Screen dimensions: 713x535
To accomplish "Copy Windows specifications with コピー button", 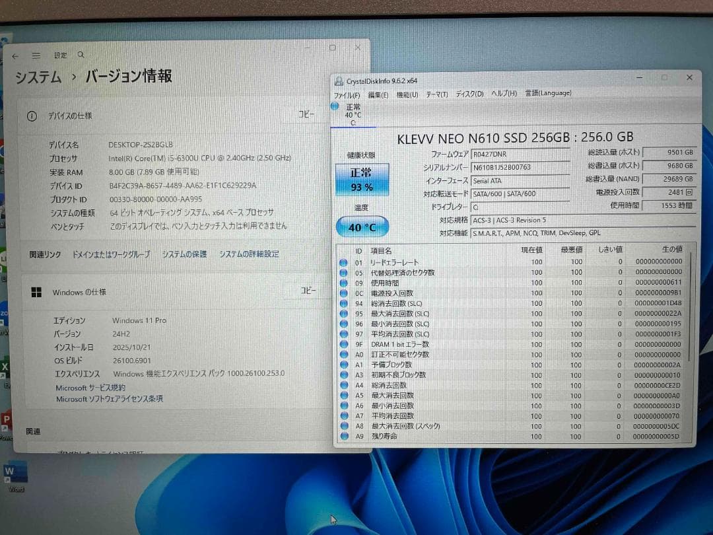I will 308,290.
